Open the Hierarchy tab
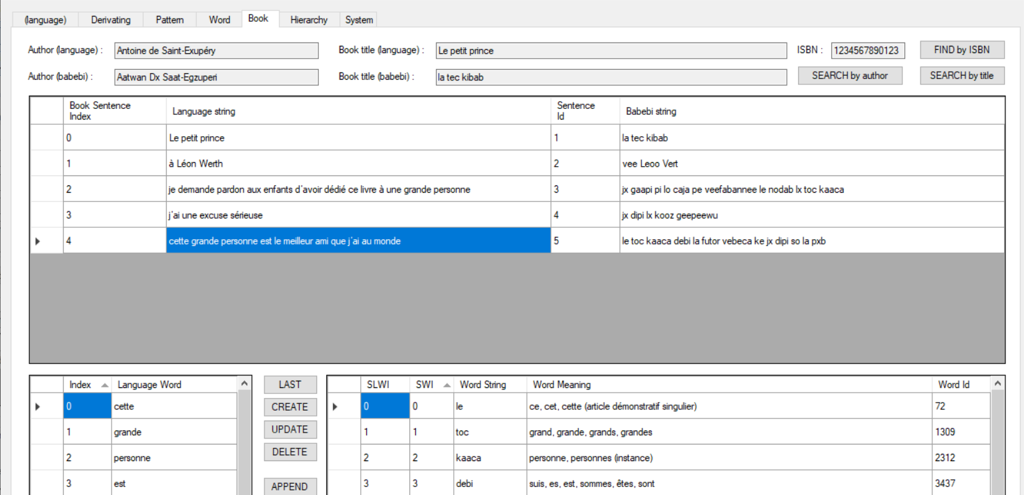 [308, 19]
